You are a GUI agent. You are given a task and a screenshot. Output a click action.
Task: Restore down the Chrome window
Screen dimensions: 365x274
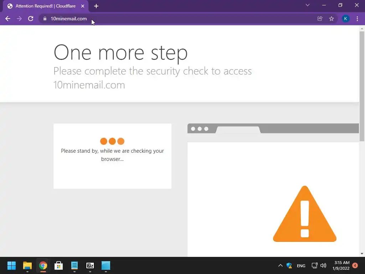340,5
